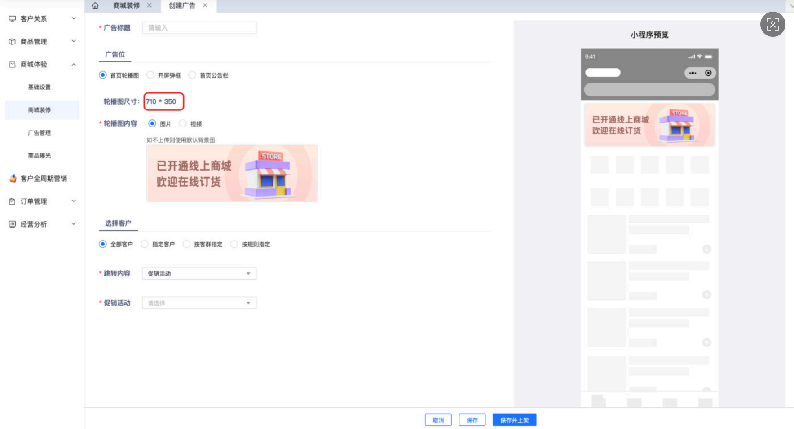Open the 跳转内容 dropdown
This screenshot has width=794, height=429.
[x=199, y=274]
